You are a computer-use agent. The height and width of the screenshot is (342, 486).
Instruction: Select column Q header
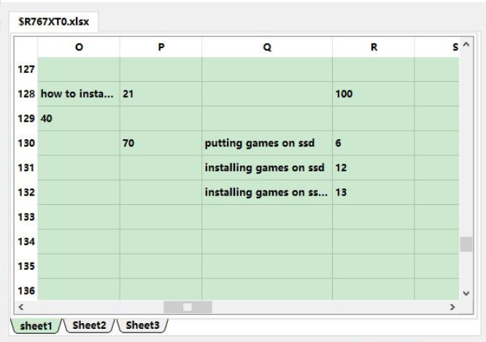coord(267,47)
